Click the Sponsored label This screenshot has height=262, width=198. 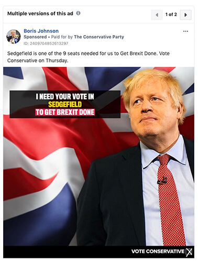pos(35,37)
